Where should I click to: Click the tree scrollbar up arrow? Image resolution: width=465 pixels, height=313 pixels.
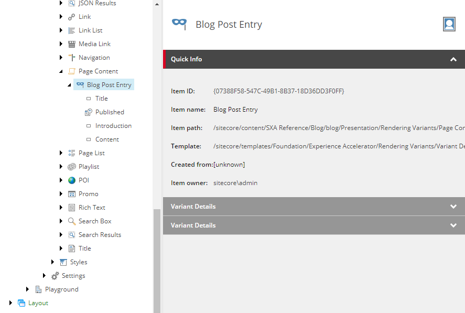[x=157, y=4]
